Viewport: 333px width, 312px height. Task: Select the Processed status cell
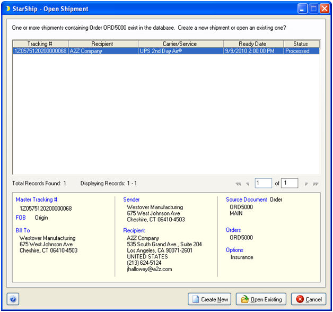[301, 51]
